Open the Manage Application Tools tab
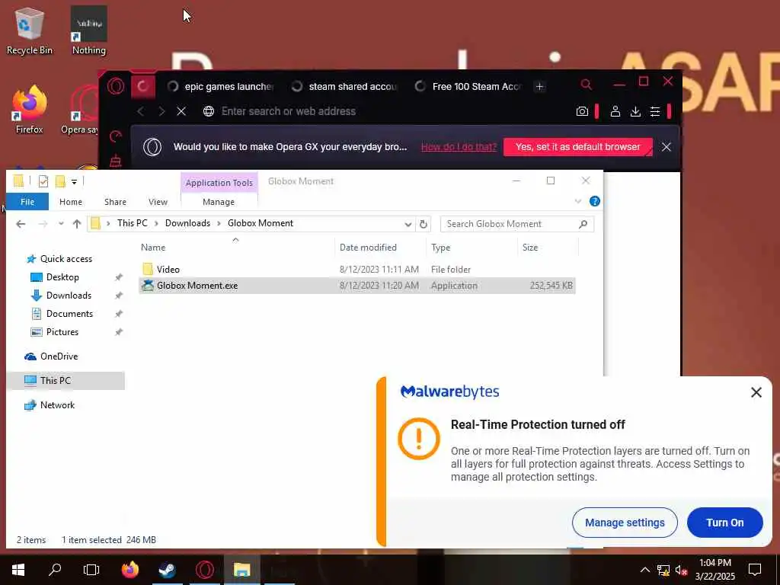 [x=219, y=201]
